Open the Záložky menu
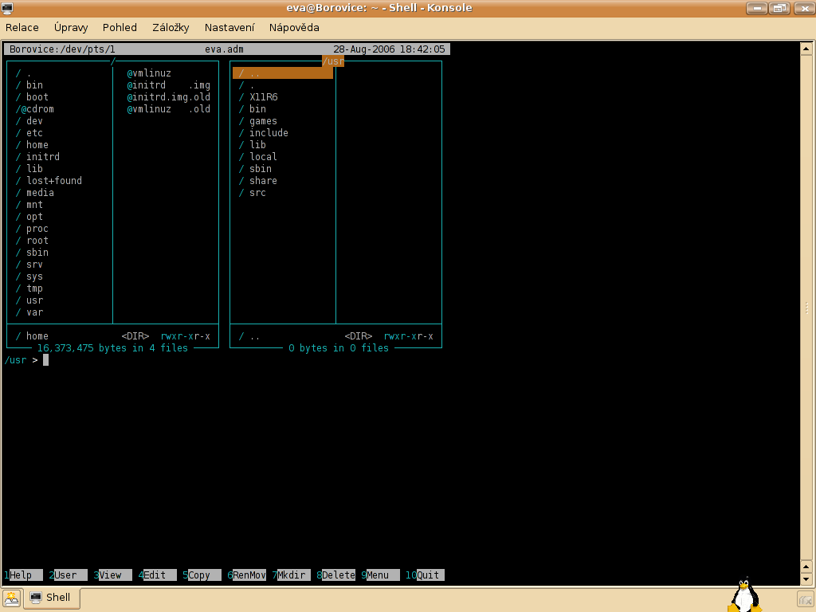Viewport: 816px width, 612px height. [x=171, y=27]
